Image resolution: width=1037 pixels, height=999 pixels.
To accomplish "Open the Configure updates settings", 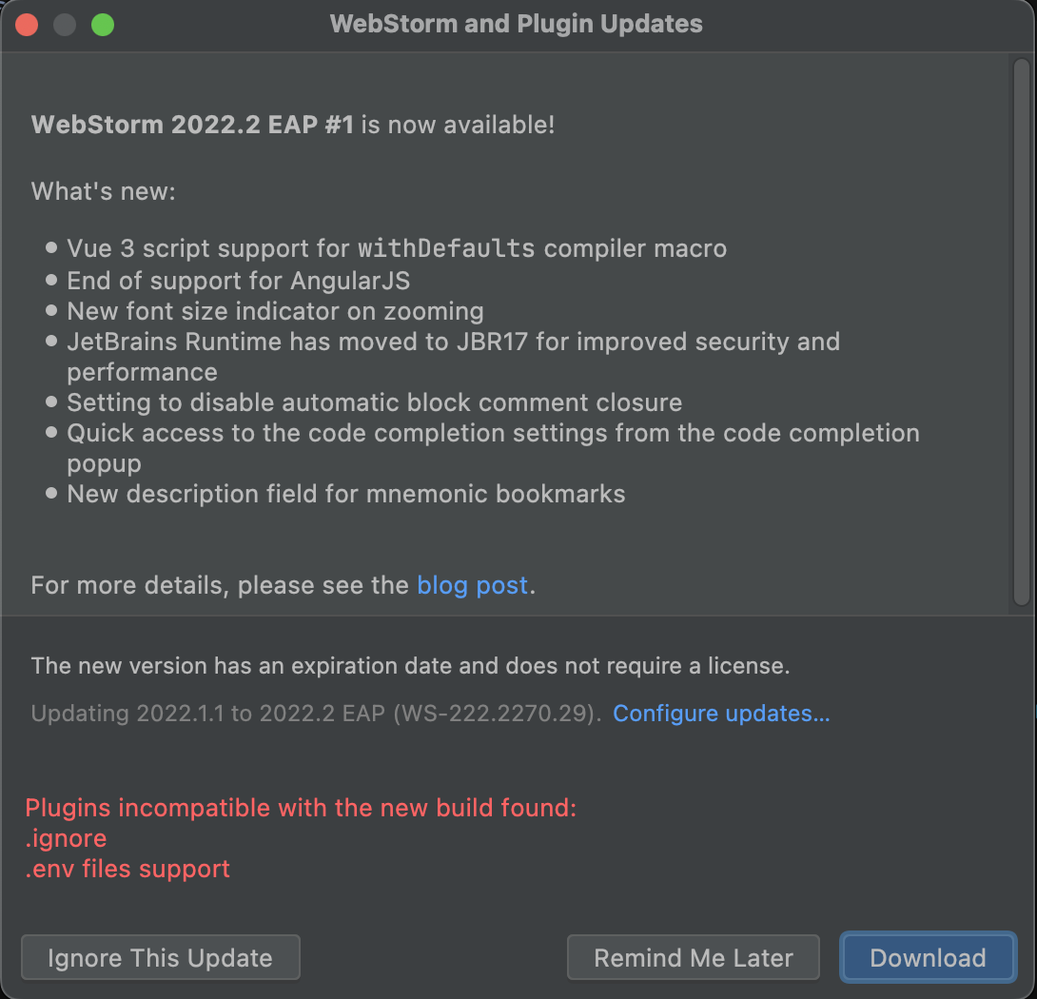I will (x=721, y=714).
